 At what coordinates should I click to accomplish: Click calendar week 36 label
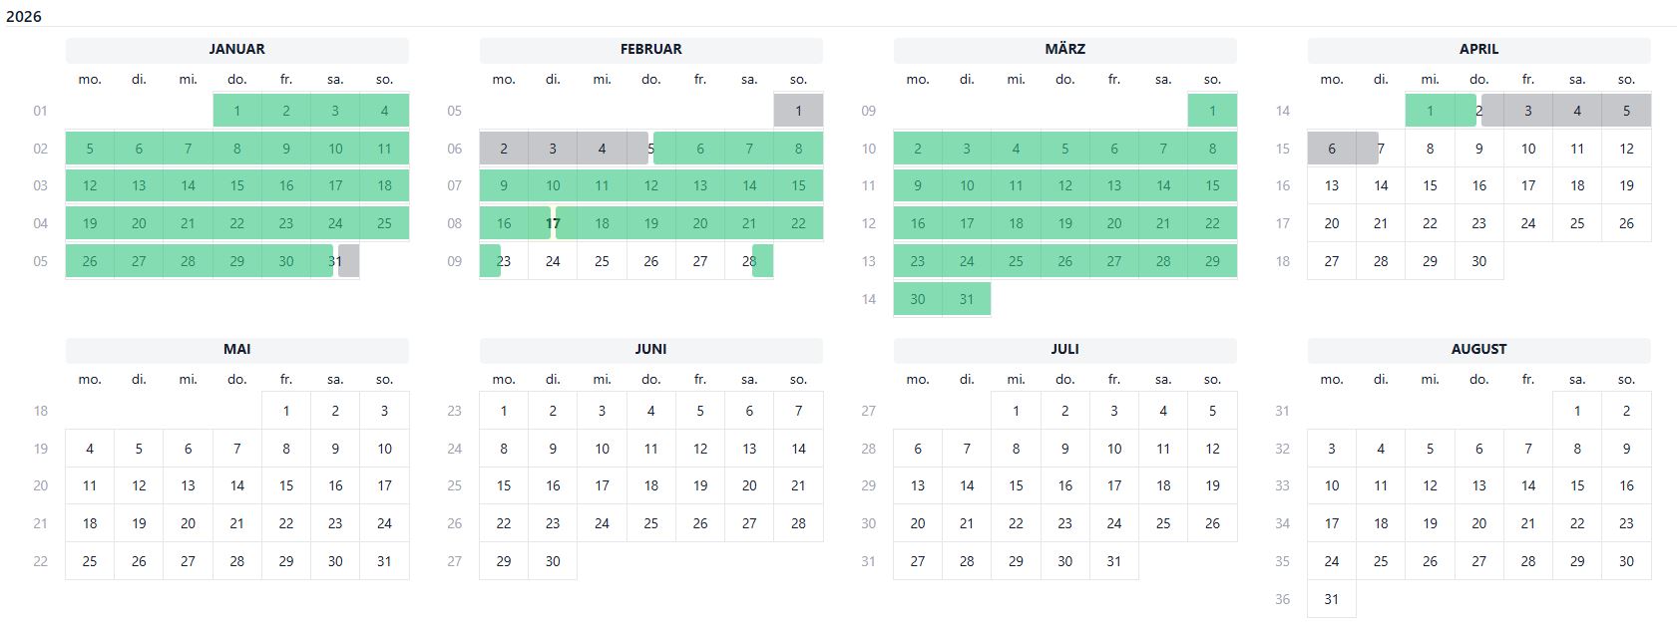pyautogui.click(x=1282, y=599)
